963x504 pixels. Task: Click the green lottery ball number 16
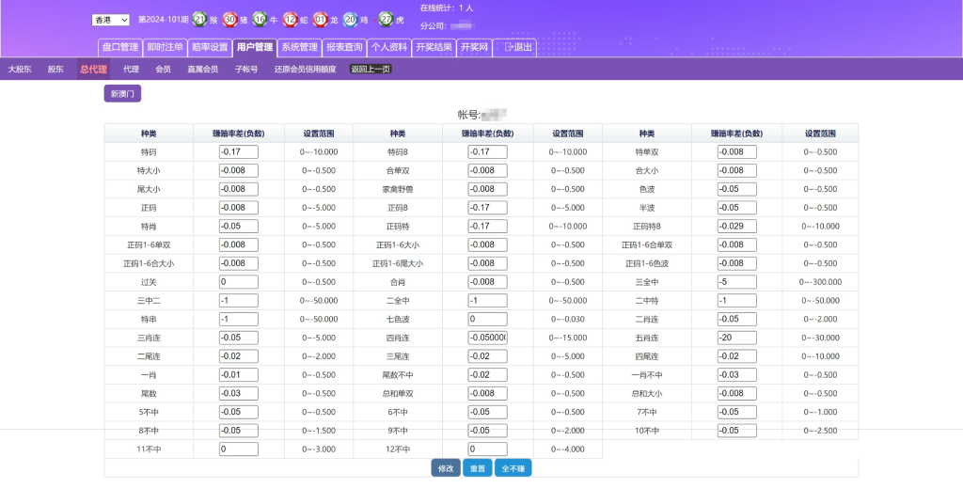coord(260,19)
